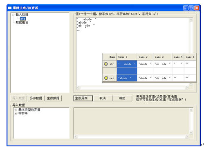Select 基本类型边界值 tree label

pyautogui.click(x=29, y=110)
